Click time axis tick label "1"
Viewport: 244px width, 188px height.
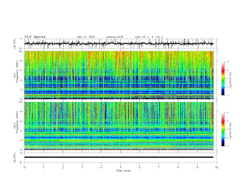43,167
